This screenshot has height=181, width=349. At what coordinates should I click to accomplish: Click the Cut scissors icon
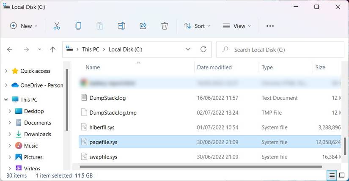point(57,26)
